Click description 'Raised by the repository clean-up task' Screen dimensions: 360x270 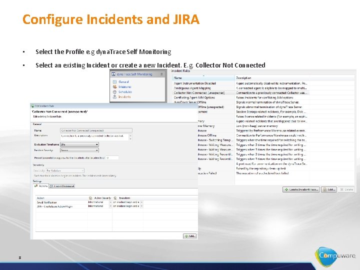tap(261, 168)
